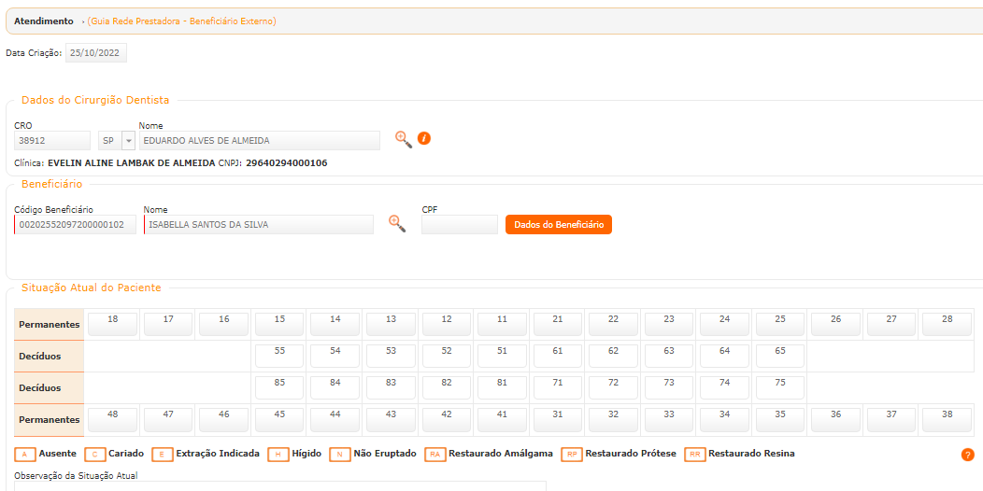This screenshot has height=491, width=983.
Task: Click the Guia Rede Prestadora breadcrumb link
Action: (181, 21)
